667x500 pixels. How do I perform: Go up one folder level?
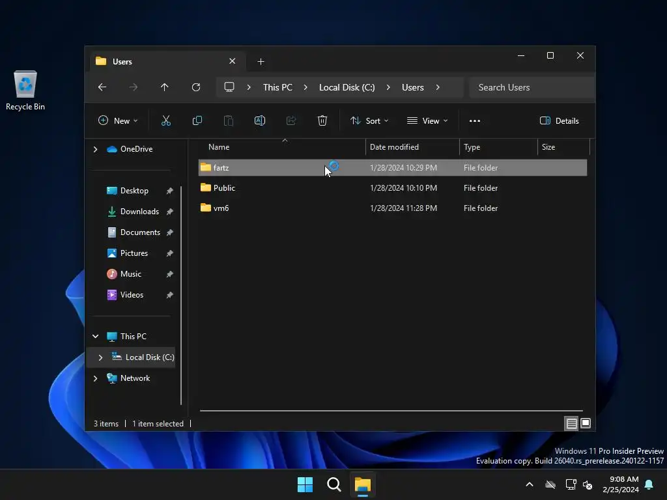[164, 87]
